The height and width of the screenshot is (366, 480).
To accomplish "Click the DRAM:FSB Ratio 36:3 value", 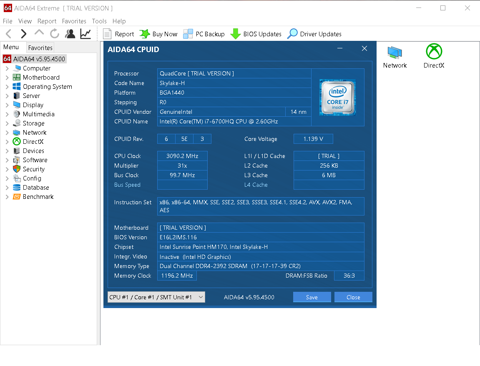I will pos(349,276).
